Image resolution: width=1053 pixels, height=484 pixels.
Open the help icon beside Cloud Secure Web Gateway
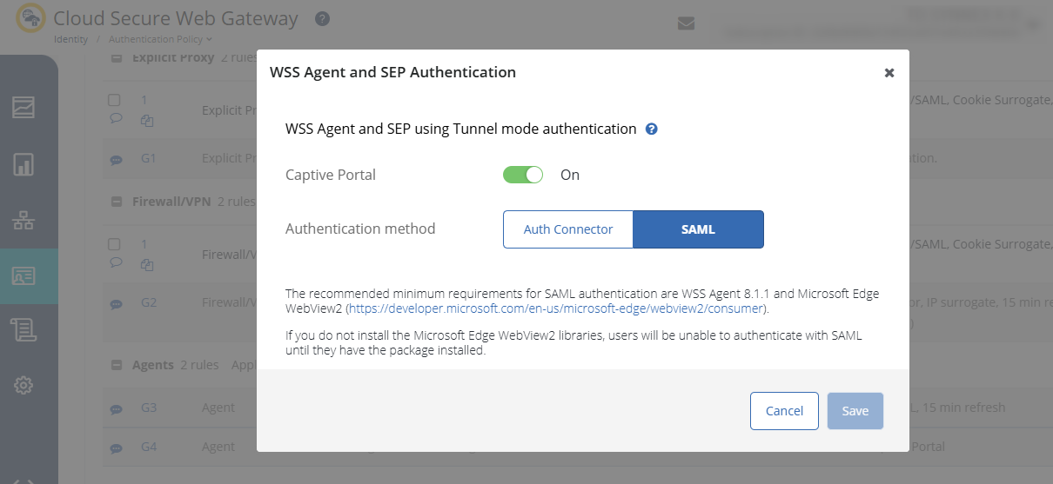tap(322, 18)
